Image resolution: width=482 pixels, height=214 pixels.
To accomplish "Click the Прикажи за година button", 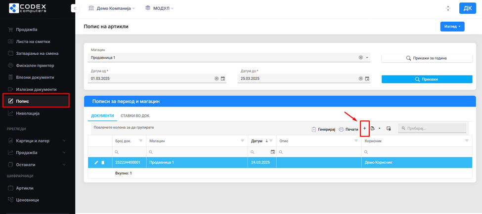I will [427, 58].
